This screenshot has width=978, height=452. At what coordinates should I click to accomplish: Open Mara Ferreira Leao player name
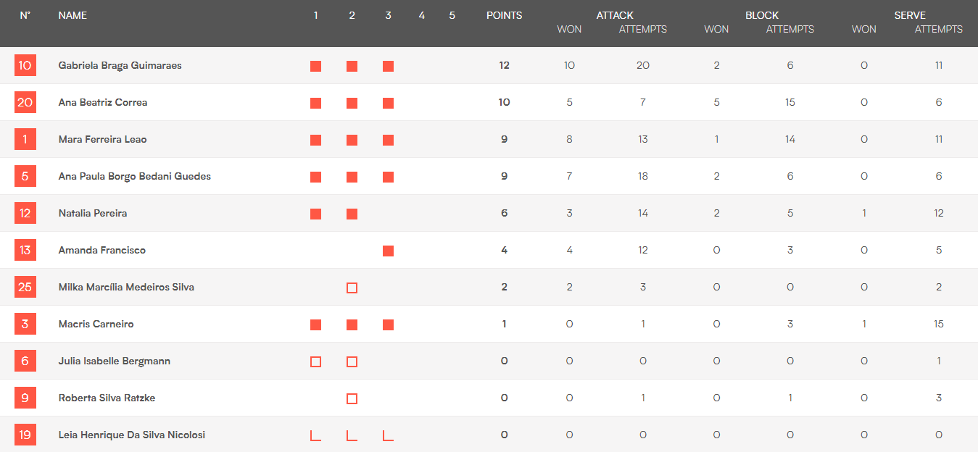pyautogui.click(x=102, y=139)
